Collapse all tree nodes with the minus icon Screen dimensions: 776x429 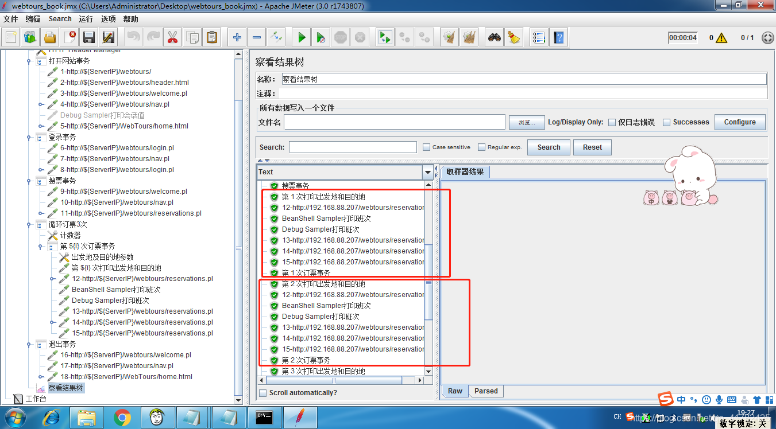[257, 38]
